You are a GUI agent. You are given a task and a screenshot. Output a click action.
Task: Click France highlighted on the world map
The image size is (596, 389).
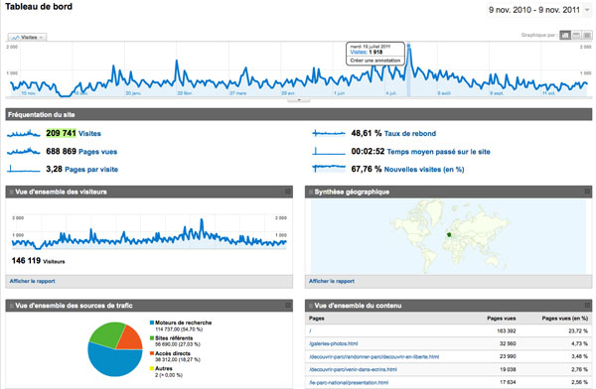449,235
